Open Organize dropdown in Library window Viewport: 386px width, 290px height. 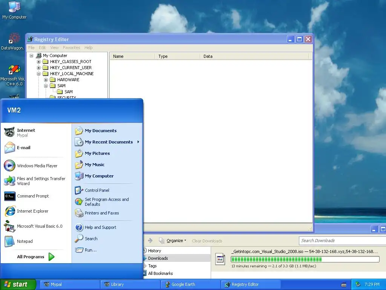tap(173, 241)
